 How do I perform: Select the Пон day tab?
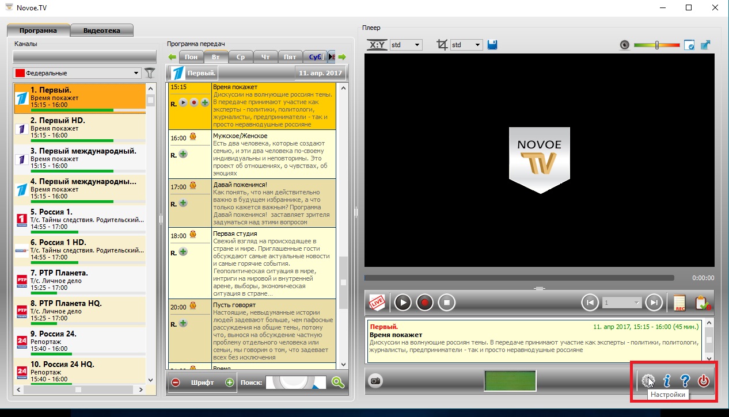click(191, 57)
